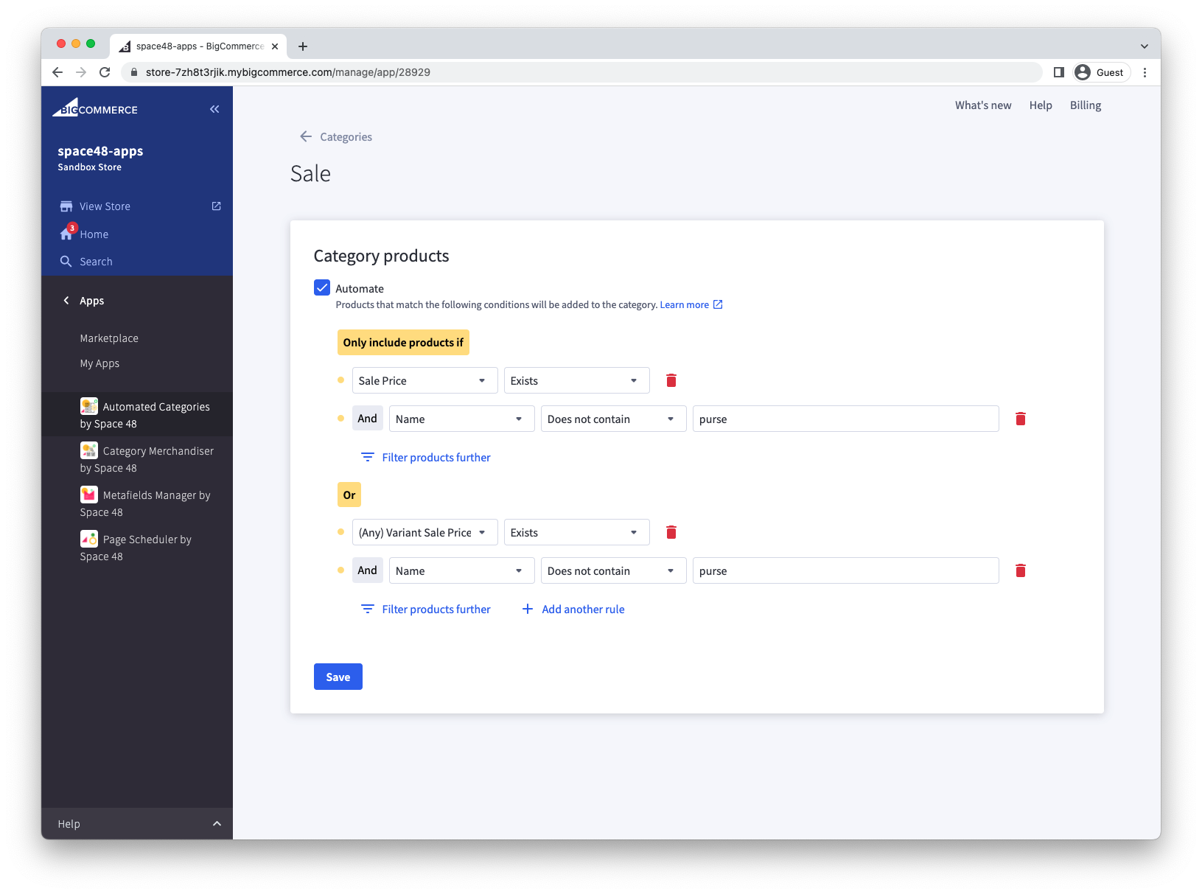Open Chrome three-dot menu
The width and height of the screenshot is (1202, 894).
tap(1145, 72)
